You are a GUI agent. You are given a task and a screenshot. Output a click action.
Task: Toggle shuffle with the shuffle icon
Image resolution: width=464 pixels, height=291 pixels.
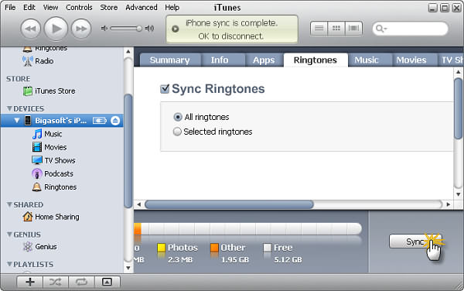click(x=56, y=282)
